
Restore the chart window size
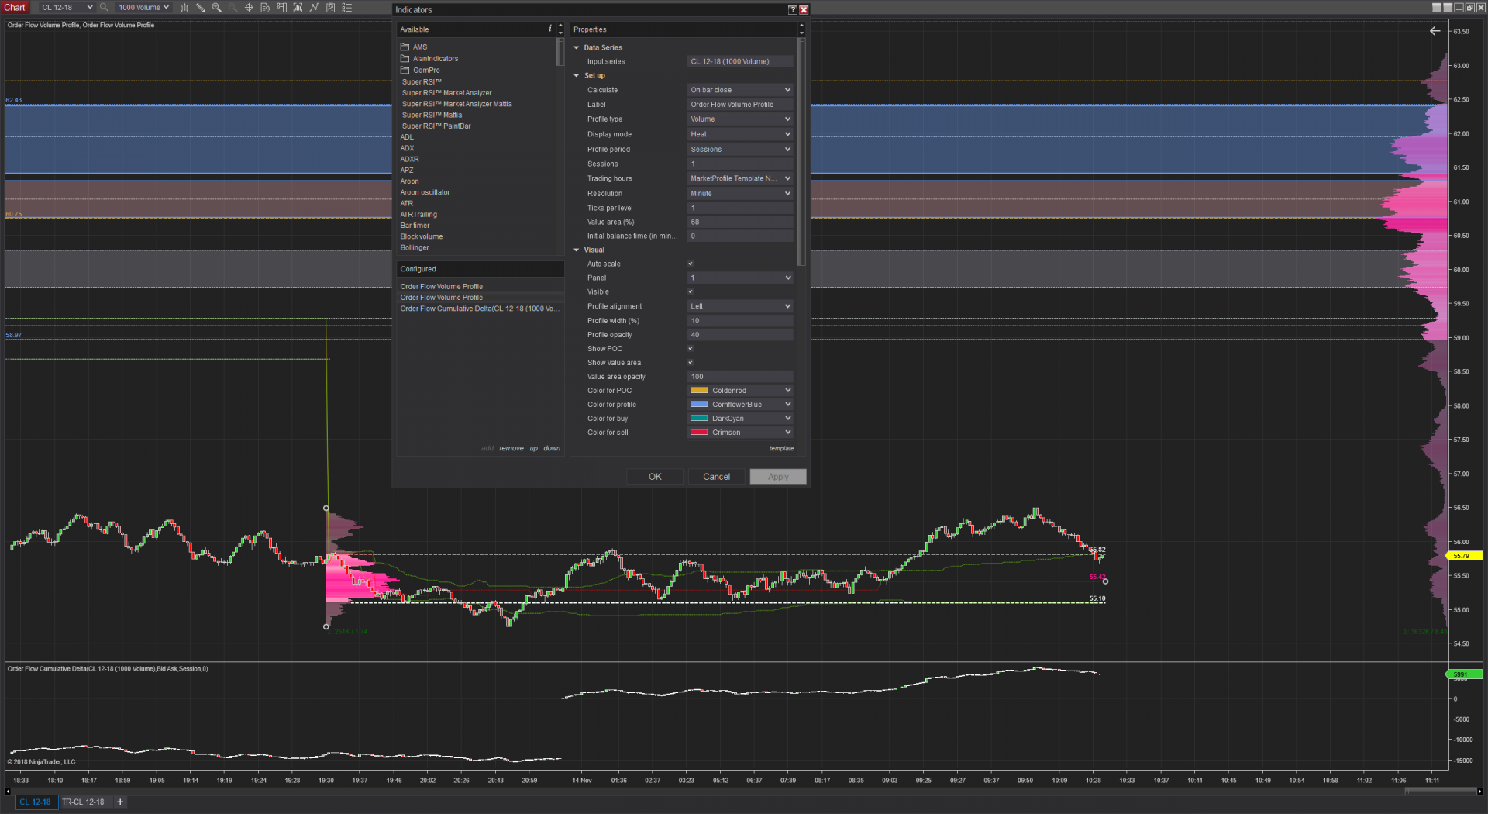coord(1469,8)
